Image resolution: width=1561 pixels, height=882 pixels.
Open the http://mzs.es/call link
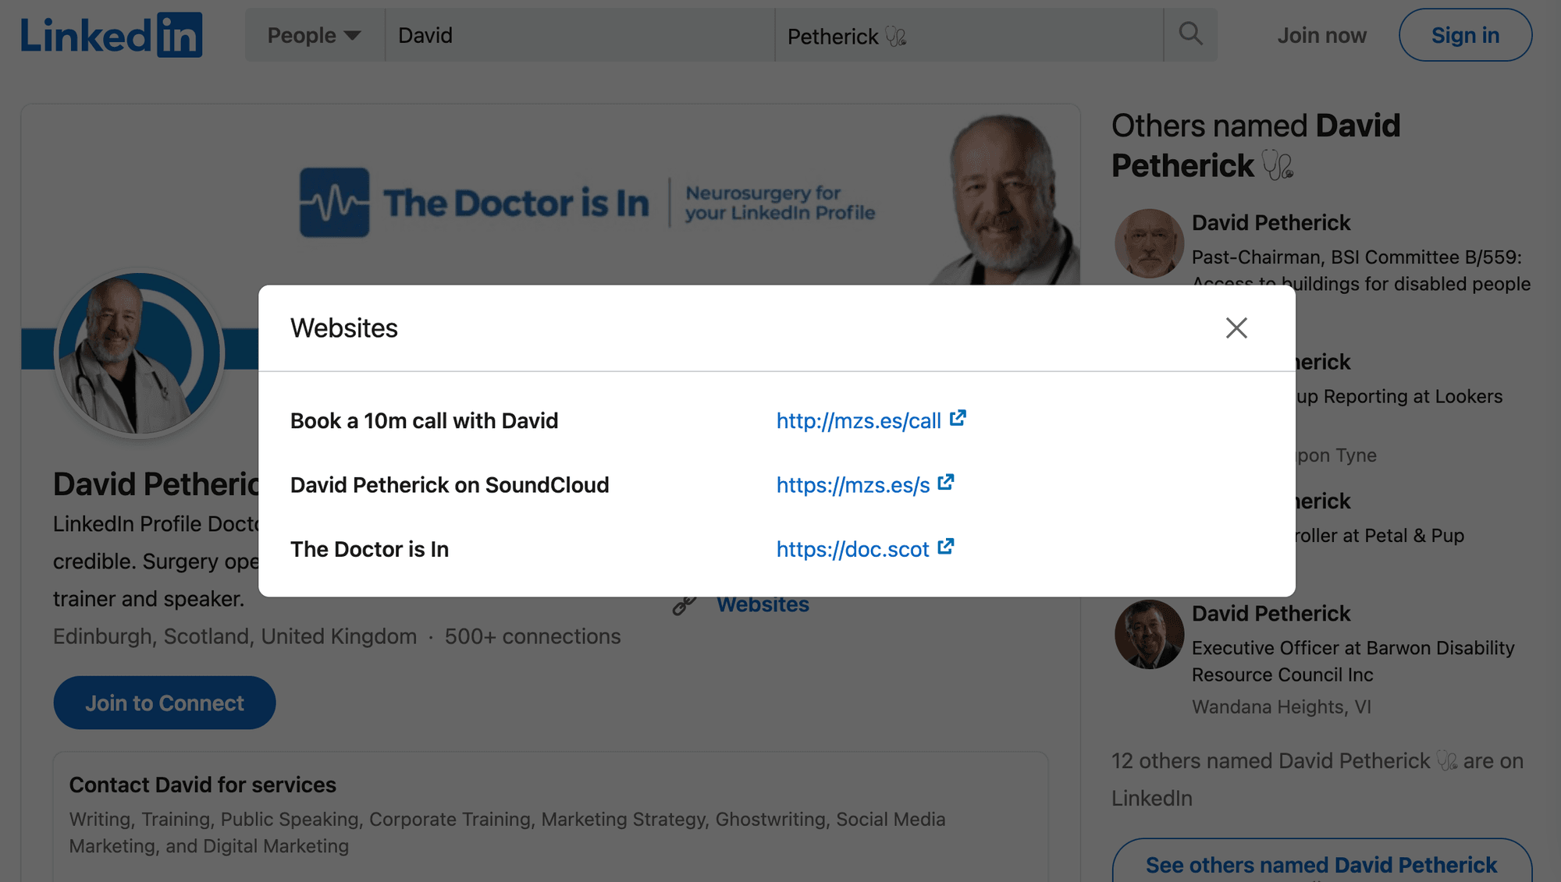[x=859, y=421]
